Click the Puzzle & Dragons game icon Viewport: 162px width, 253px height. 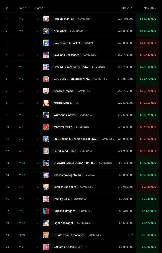(46, 211)
